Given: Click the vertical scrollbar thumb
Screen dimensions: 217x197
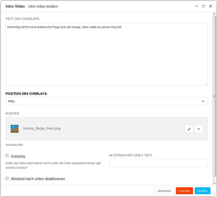Looking at the screenshot, I should pyautogui.click(x=214, y=96).
